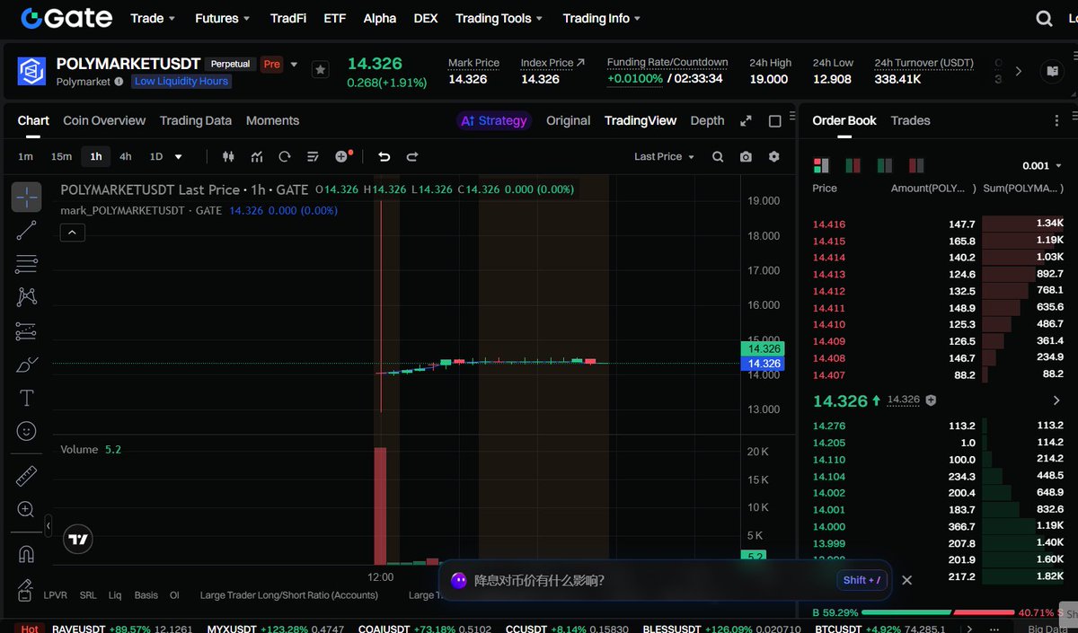Viewport: 1078px width, 633px height.
Task: Open the Trading Info dropdown
Action: coord(602,18)
